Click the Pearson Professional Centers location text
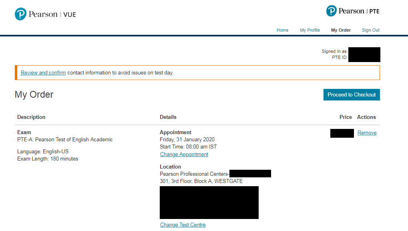The image size is (408, 231). [x=194, y=174]
